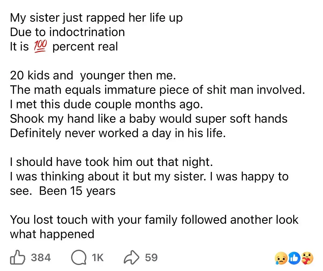Select the sad crying reaction emoji

tap(281, 258)
